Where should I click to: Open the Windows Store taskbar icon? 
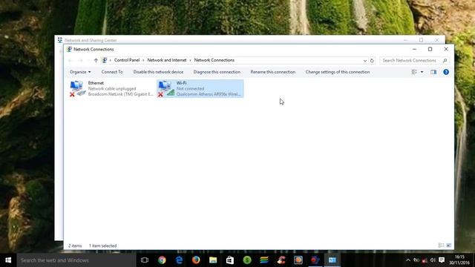[230, 260]
